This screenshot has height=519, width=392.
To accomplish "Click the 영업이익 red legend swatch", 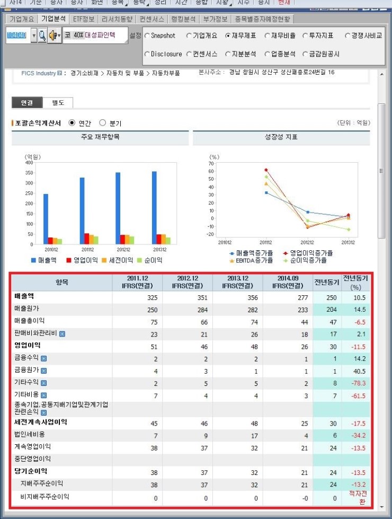I will pyautogui.click(x=69, y=260).
